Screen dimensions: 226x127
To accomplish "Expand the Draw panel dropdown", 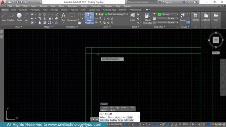I will coord(19,27).
